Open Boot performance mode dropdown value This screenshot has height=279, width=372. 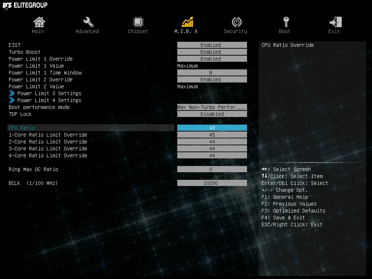tap(212, 107)
